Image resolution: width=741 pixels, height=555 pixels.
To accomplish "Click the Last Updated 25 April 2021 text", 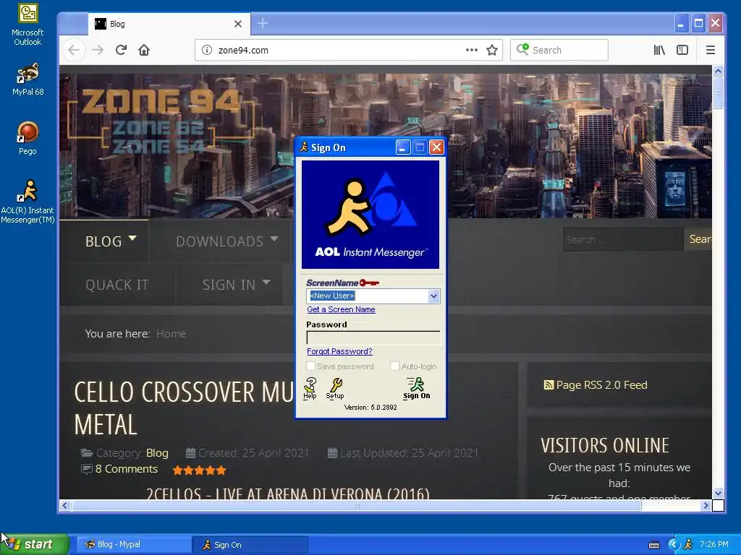I will 410,453.
